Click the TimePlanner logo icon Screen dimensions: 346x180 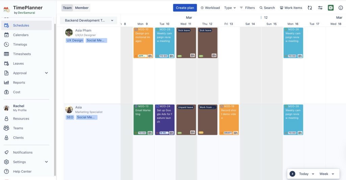click(x=7, y=9)
